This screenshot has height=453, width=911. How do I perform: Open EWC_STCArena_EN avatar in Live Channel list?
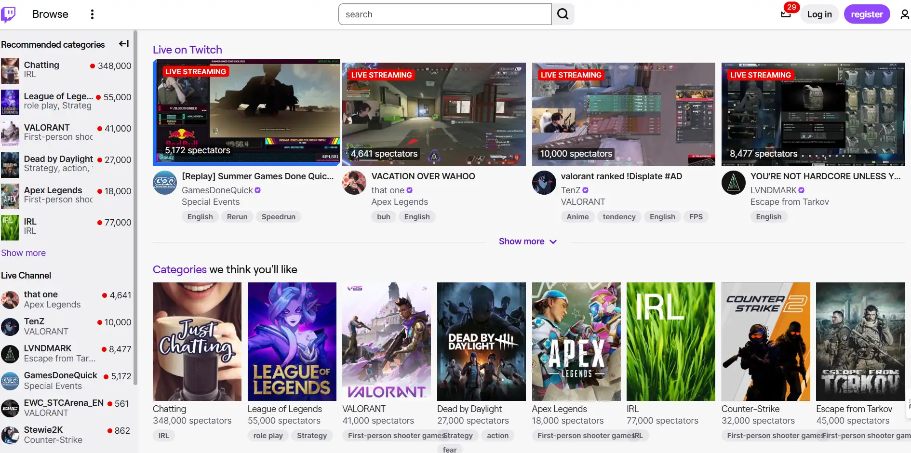[x=10, y=408]
